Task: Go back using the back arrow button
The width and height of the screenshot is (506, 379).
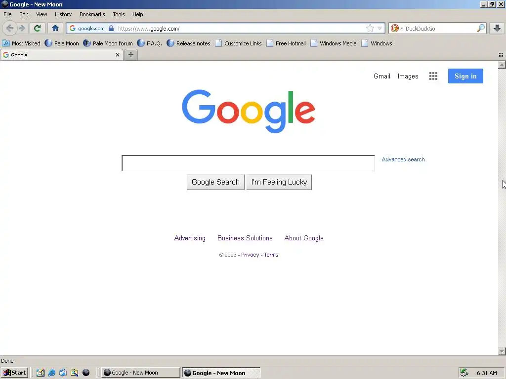Action: (x=10, y=28)
